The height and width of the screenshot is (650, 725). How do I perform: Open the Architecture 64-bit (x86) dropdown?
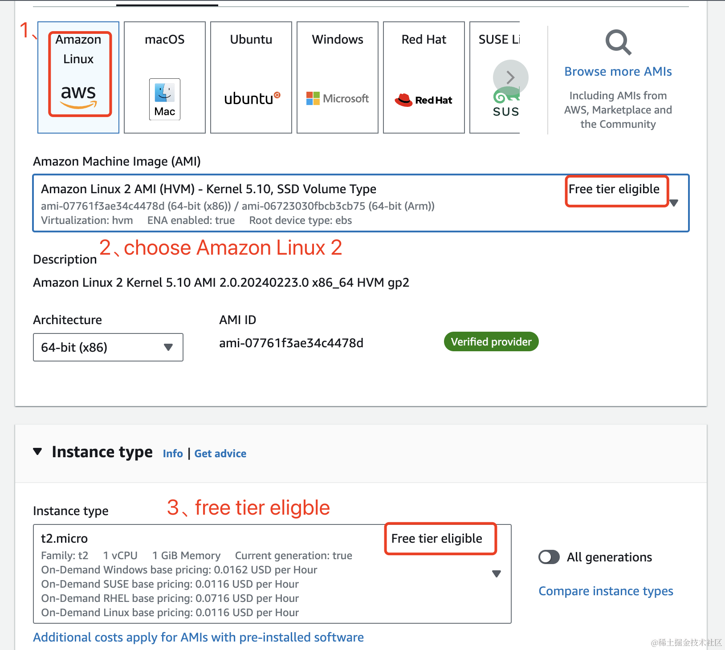coord(108,347)
